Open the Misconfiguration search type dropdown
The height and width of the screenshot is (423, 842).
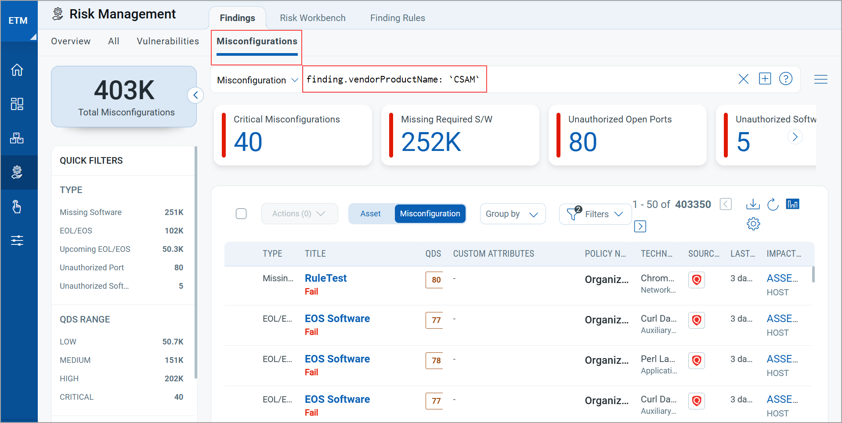pyautogui.click(x=257, y=80)
